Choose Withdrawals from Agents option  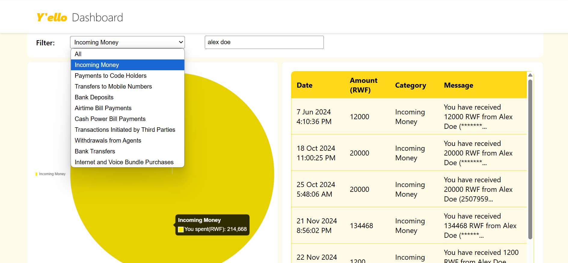[x=108, y=141]
